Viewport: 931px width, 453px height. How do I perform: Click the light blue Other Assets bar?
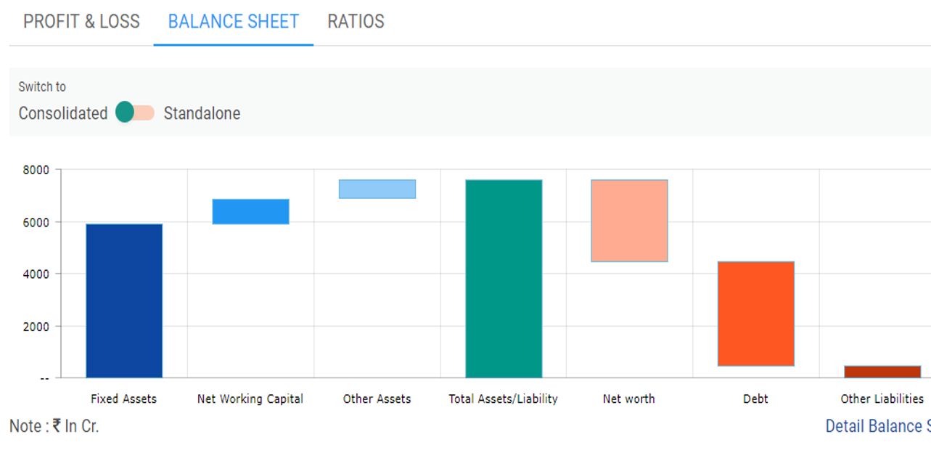(377, 189)
